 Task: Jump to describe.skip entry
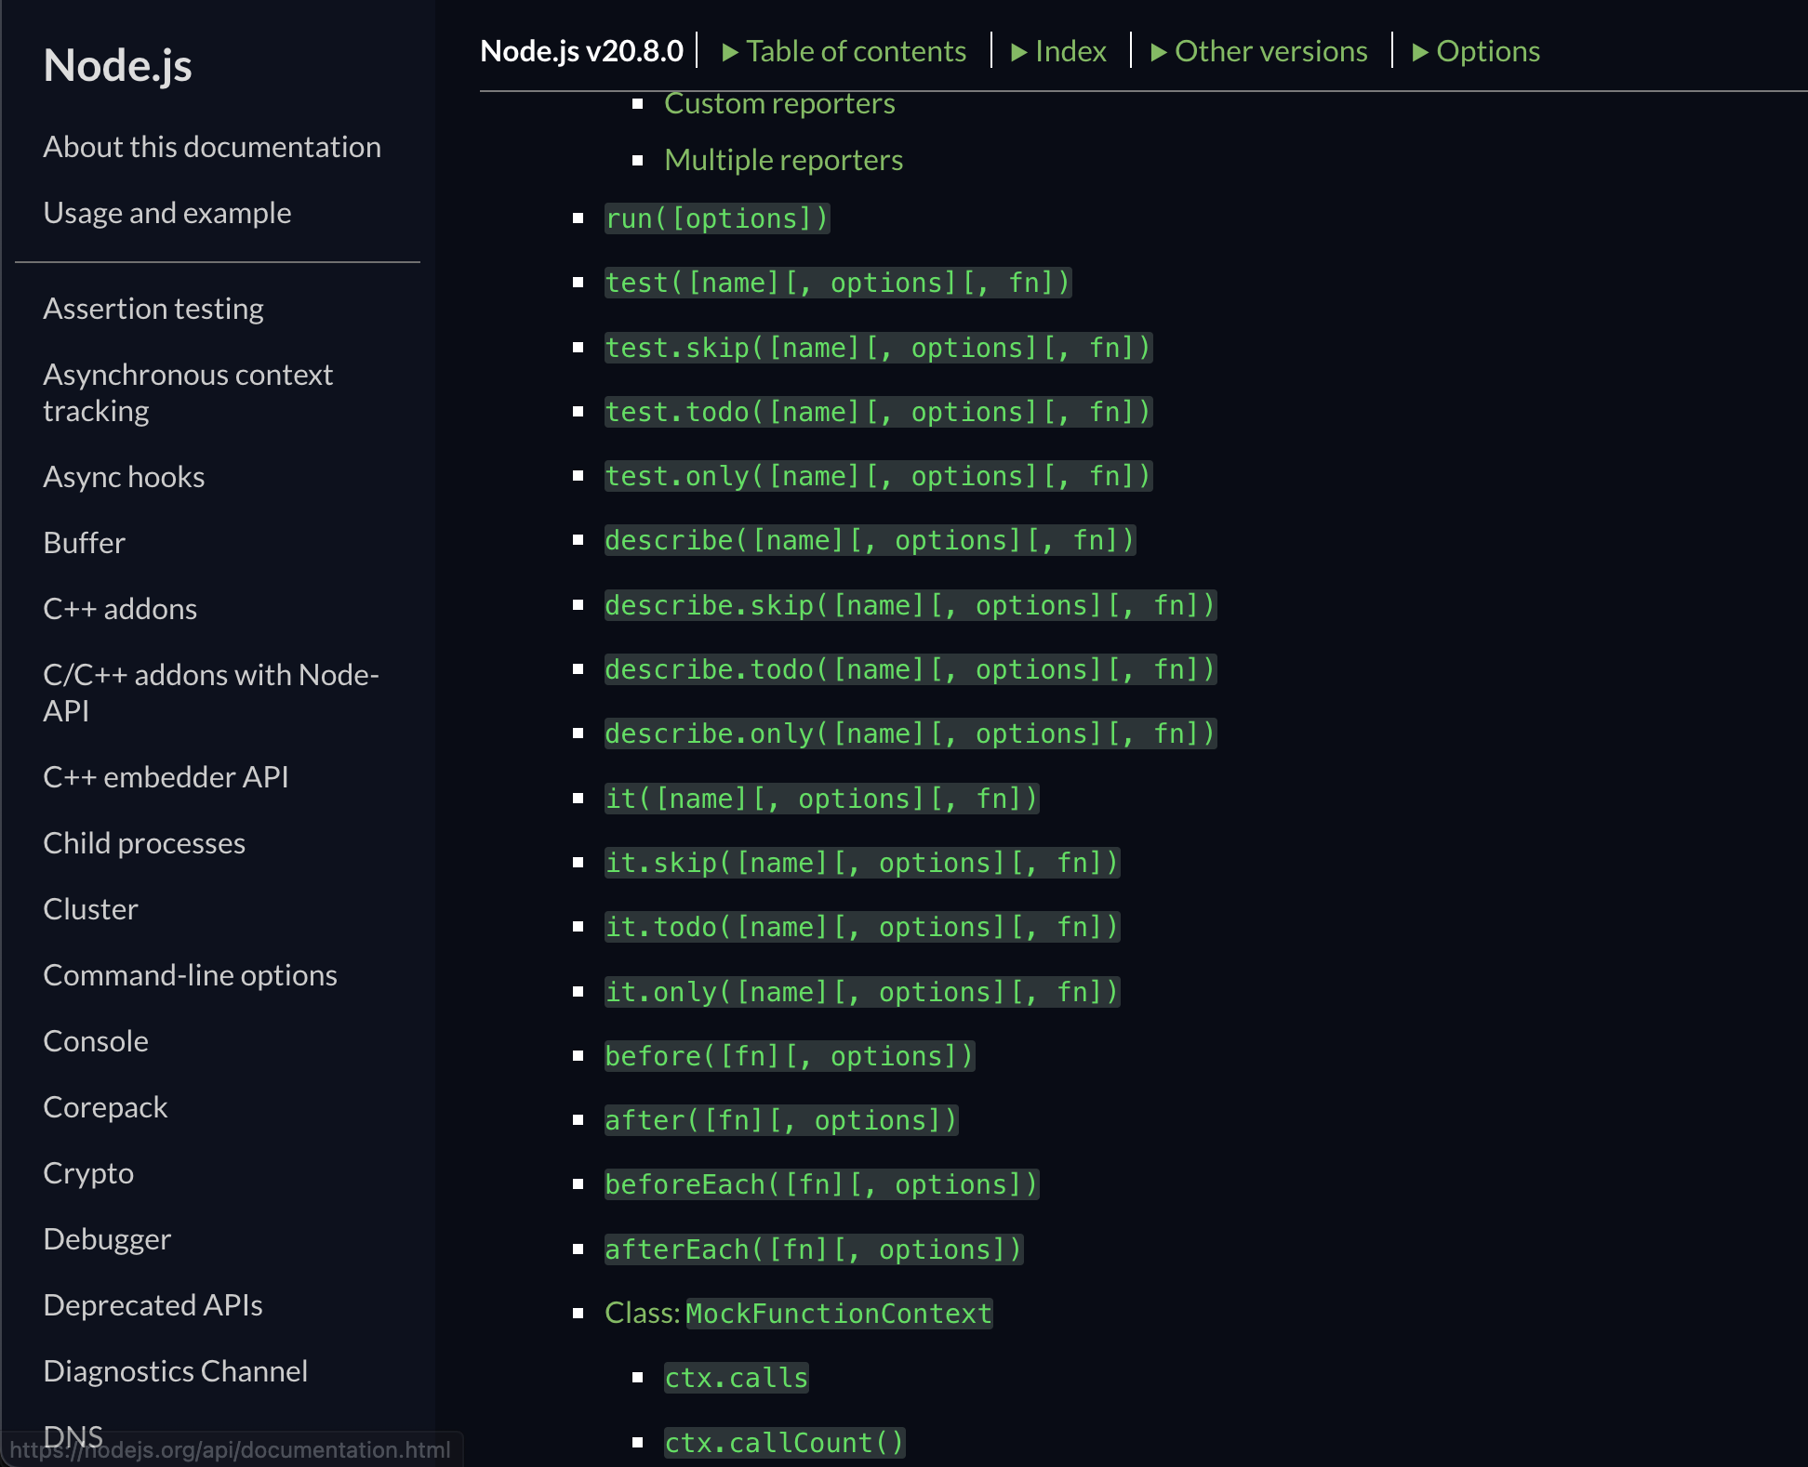point(911,605)
